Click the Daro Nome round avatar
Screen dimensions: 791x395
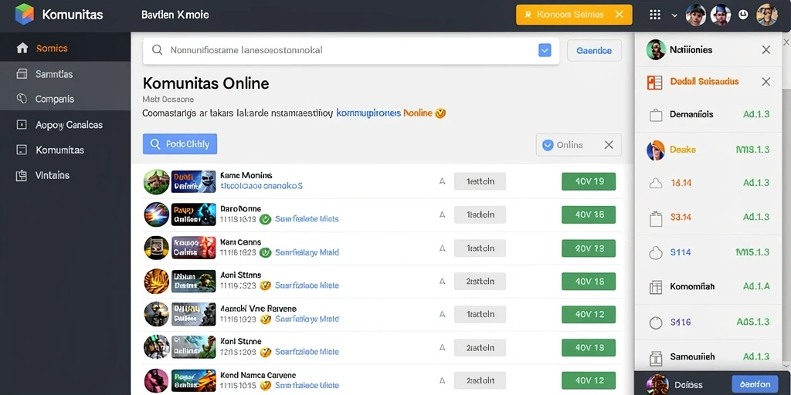pyautogui.click(x=156, y=214)
